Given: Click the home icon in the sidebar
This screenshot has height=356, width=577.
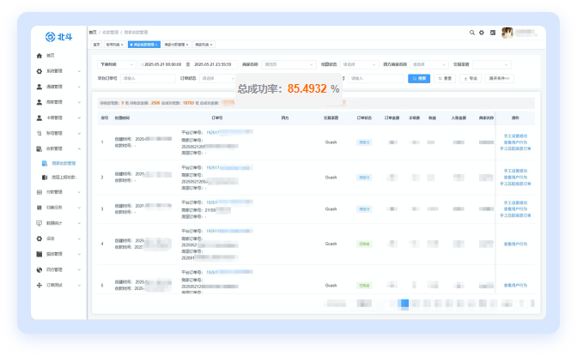Looking at the screenshot, I should (x=39, y=55).
